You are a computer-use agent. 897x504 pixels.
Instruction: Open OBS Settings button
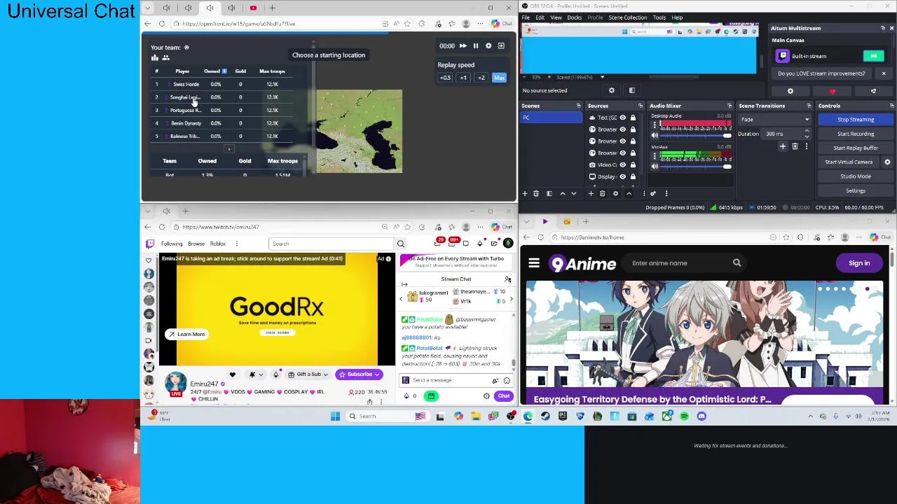click(856, 190)
